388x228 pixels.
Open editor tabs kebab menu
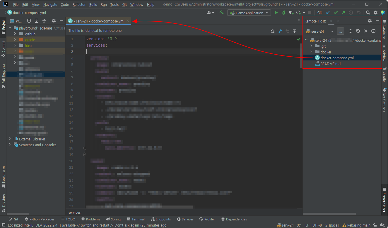click(x=299, y=21)
